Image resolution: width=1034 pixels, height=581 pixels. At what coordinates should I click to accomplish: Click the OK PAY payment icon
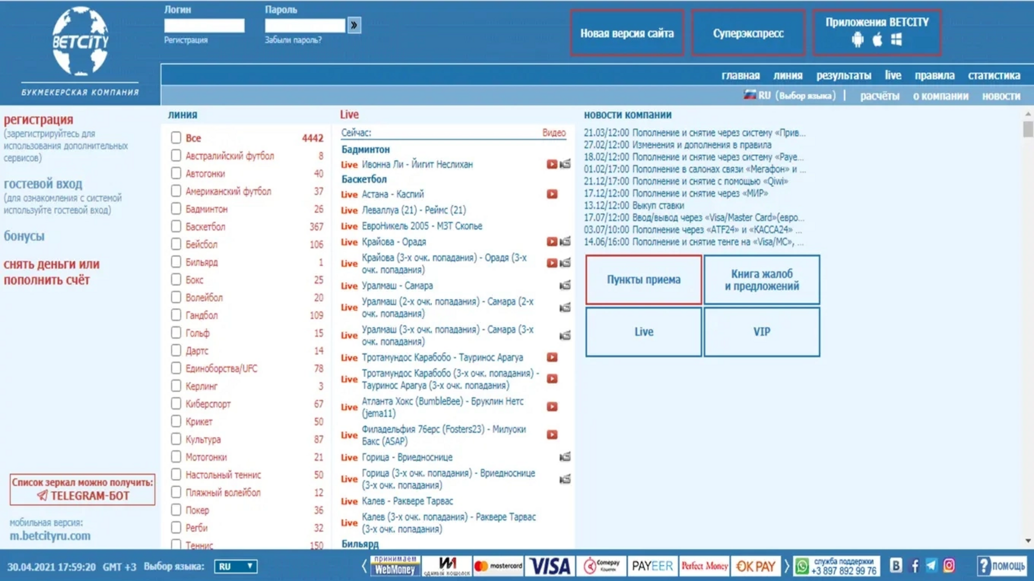[x=756, y=566]
